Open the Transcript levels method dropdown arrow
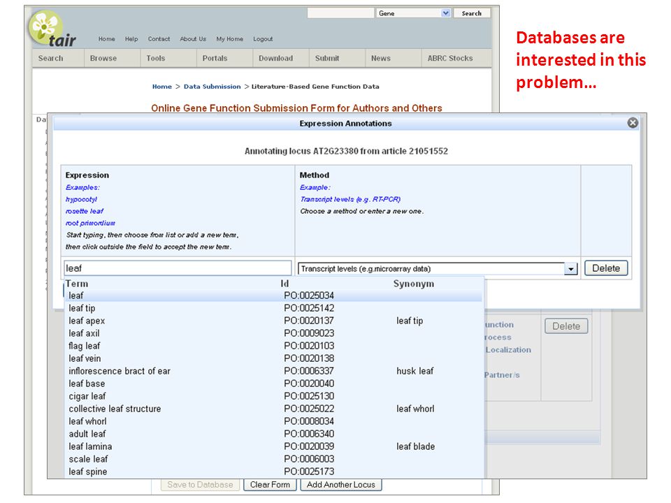This screenshot has width=671, height=503. point(570,268)
